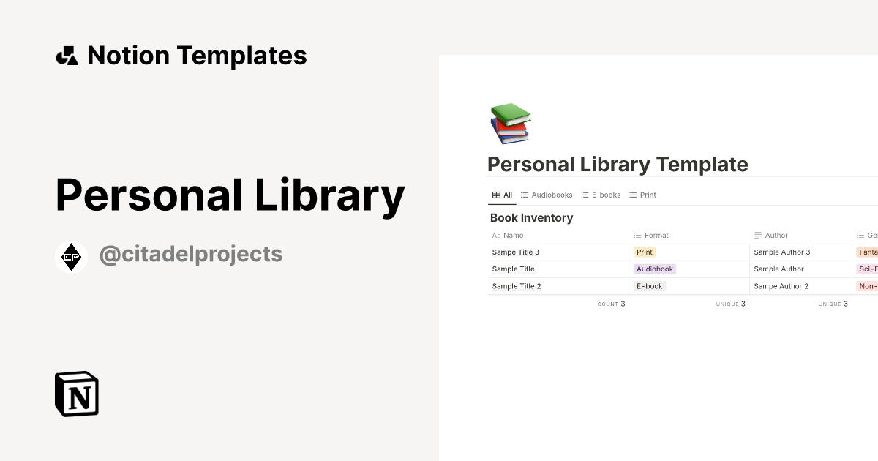
Task: Click the purple Audiobook format tag
Action: 654,269
